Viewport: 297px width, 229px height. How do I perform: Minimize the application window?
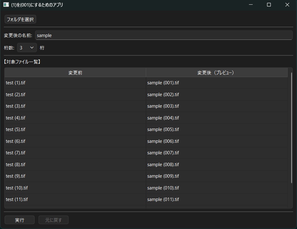[x=251, y=5]
